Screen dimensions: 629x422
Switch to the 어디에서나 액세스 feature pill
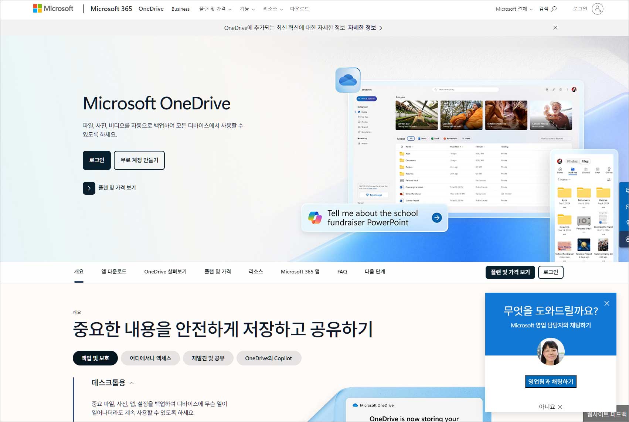pos(150,358)
